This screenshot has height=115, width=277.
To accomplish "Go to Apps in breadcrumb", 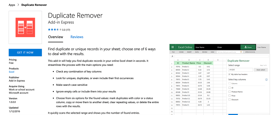I will (12, 5).
